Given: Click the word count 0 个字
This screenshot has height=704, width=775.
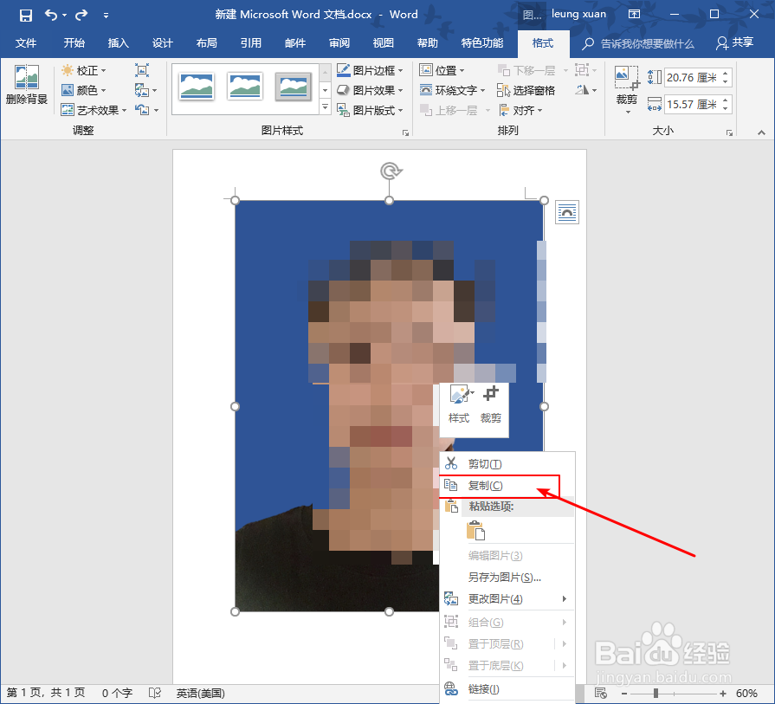Looking at the screenshot, I should [117, 693].
